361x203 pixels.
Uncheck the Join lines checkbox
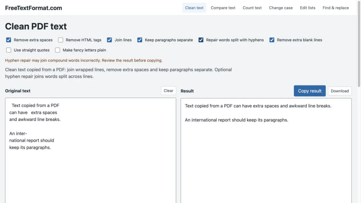[109, 40]
